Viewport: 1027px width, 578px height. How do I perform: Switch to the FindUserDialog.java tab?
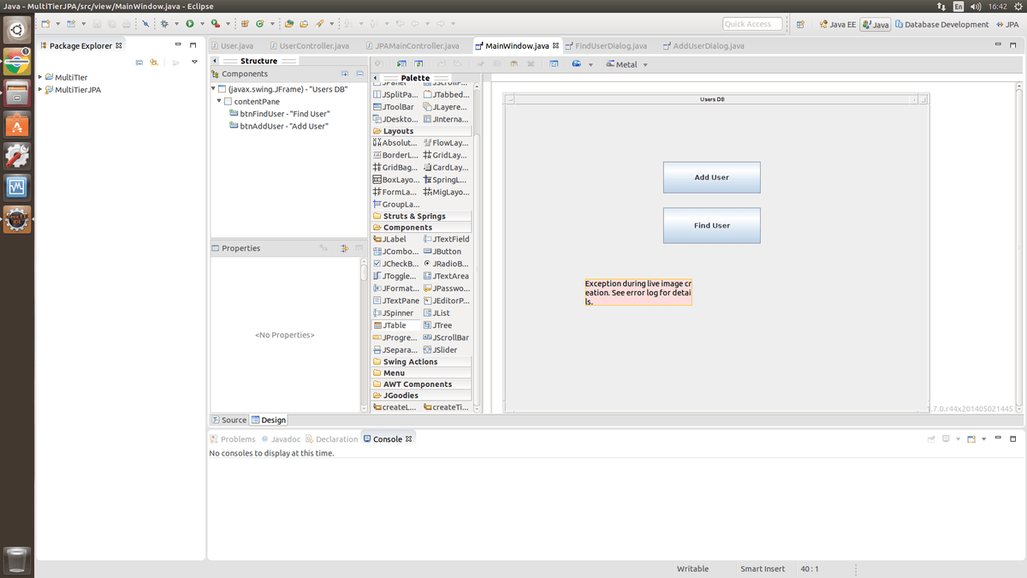point(606,45)
